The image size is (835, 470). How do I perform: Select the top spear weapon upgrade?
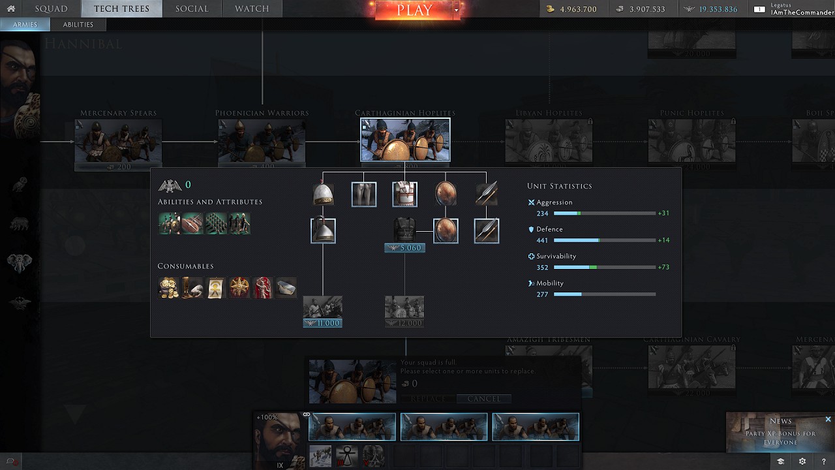pos(487,195)
